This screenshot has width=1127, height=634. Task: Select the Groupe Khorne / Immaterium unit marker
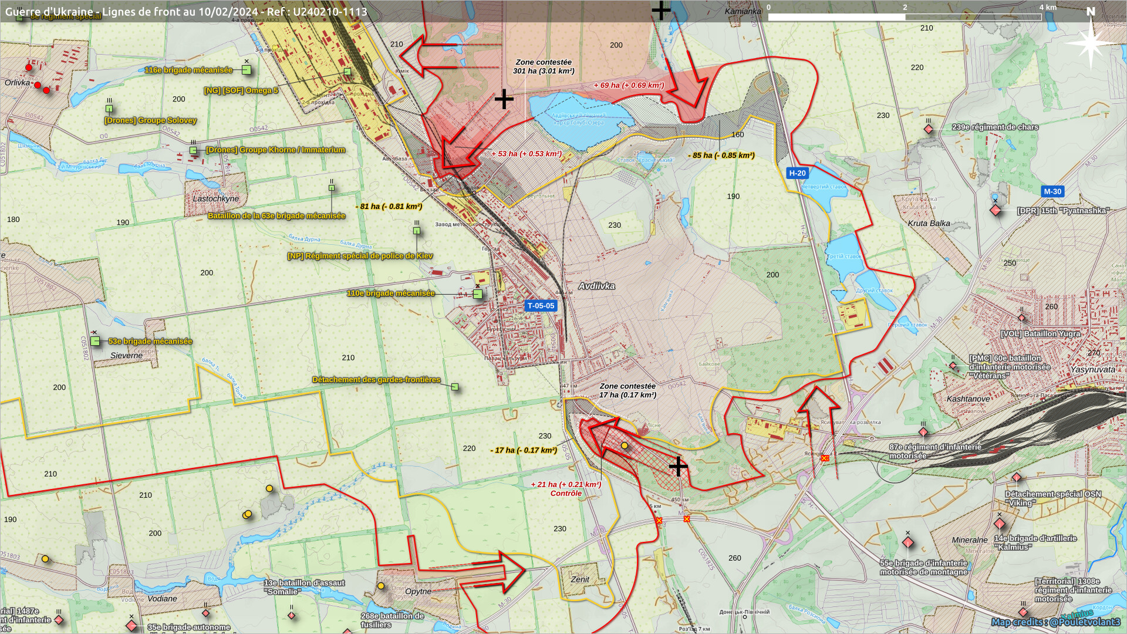point(193,150)
